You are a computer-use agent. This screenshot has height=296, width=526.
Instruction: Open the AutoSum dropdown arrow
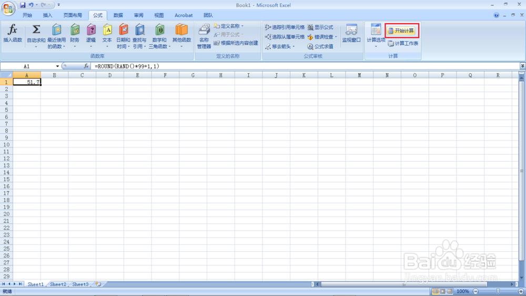[36, 47]
